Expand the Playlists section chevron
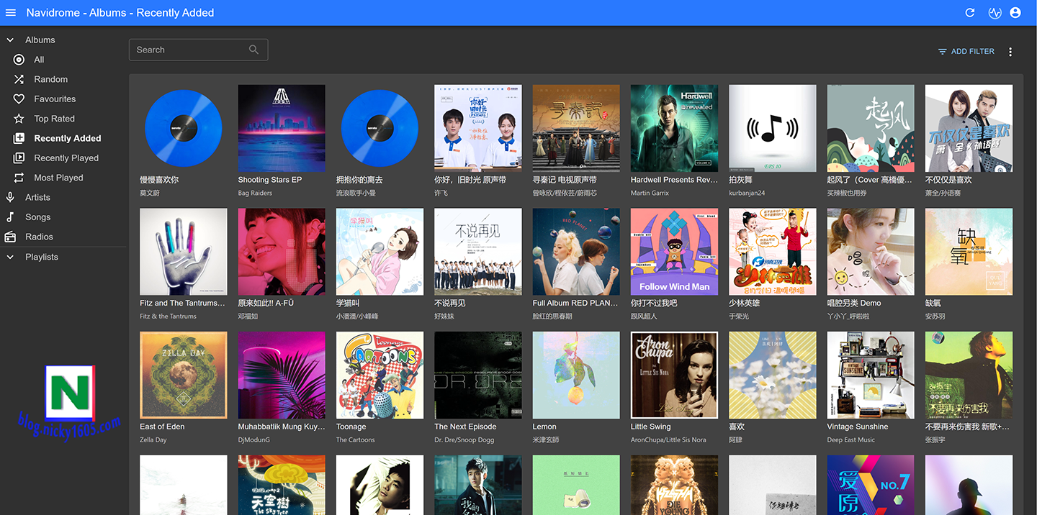The image size is (1037, 515). tap(10, 257)
